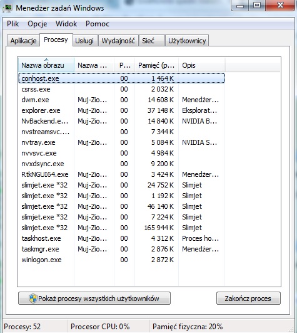Minimize the Task Manager window
Image resolution: width=297 pixels, height=333 pixels.
(x=240, y=6)
